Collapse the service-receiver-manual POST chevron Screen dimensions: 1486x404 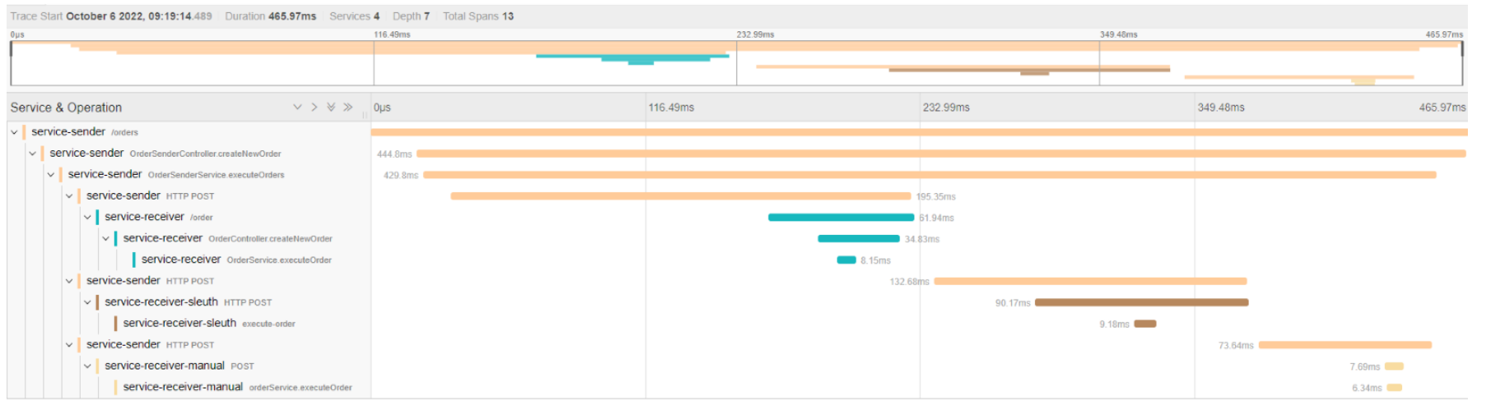(x=87, y=366)
